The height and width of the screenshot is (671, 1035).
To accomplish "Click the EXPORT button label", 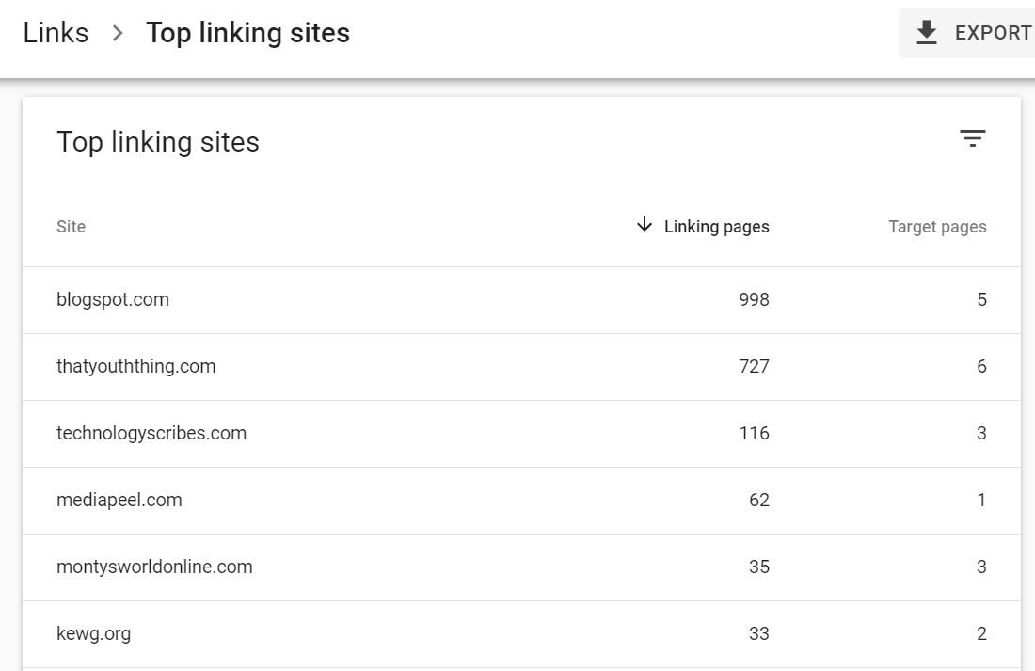I will tap(994, 33).
